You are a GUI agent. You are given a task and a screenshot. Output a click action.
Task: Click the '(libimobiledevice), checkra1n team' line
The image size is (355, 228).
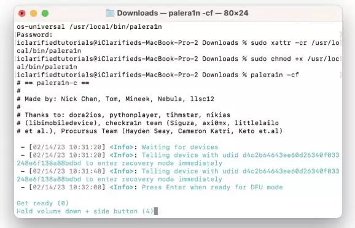pos(147,123)
